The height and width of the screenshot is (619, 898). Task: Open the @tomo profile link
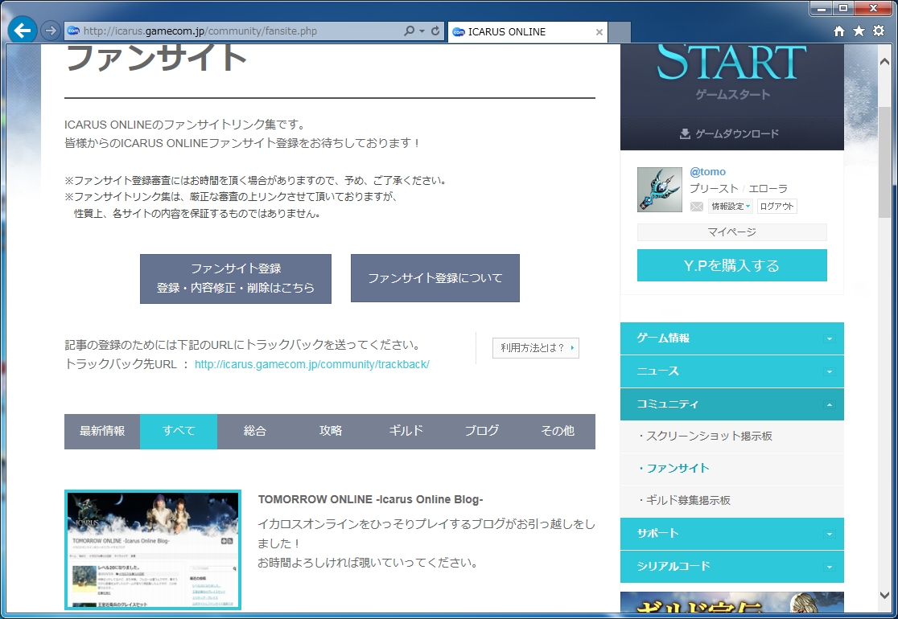(x=707, y=171)
